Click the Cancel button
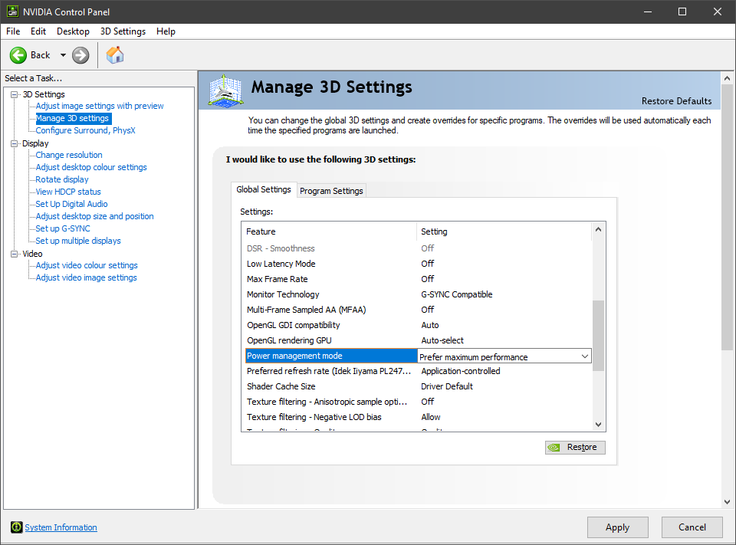 [x=692, y=527]
